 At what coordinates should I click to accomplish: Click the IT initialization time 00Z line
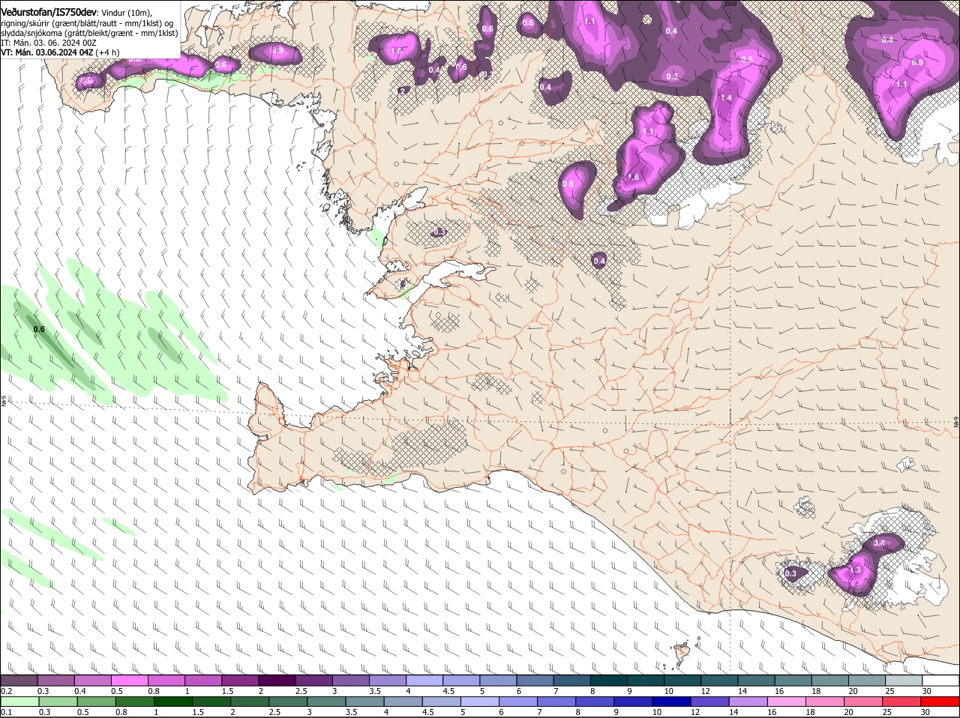click(x=49, y=43)
